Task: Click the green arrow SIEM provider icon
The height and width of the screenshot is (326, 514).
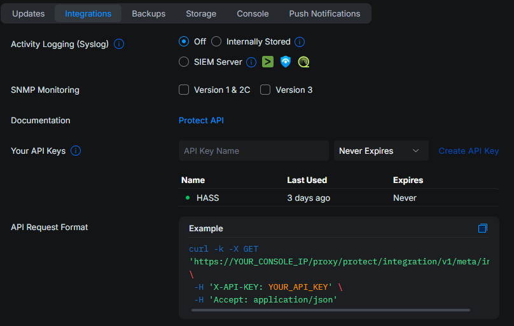Action: [268, 62]
